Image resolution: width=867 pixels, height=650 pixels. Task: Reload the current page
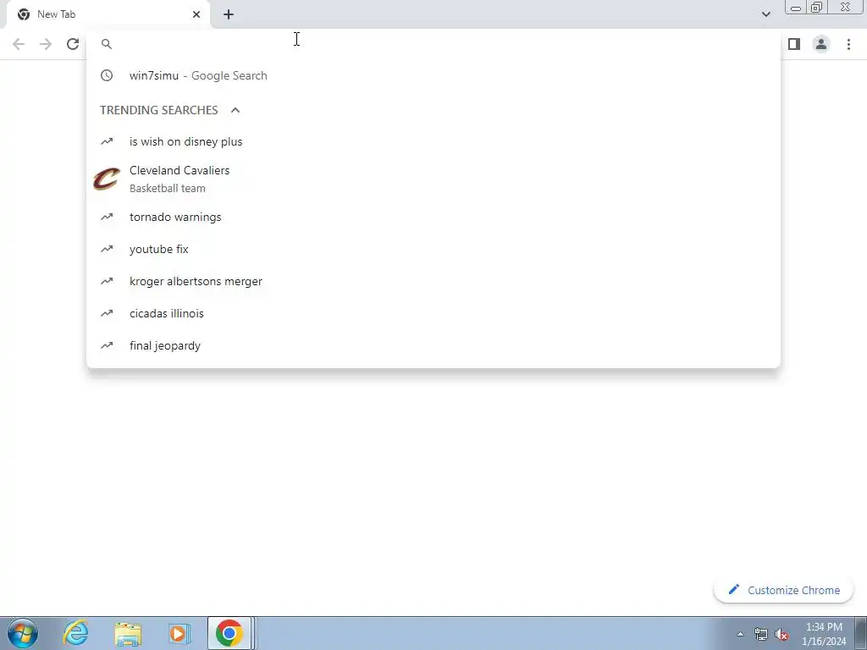73,44
